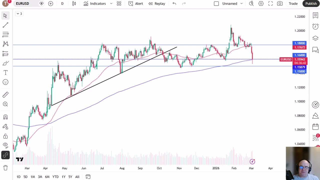The image size is (320, 180).
Task: Activate the zoom in tool
Action: pyautogui.click(x=5, y=104)
